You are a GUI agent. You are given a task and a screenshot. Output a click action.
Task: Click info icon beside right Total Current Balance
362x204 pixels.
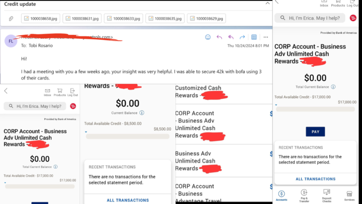tap(333, 87)
